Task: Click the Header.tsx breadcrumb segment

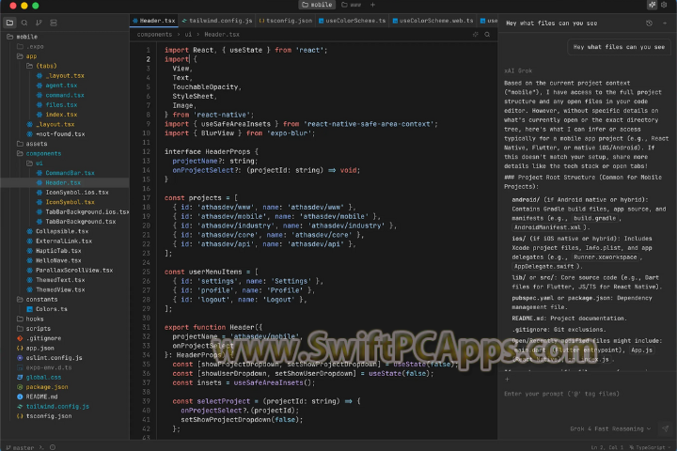Action: pos(222,35)
